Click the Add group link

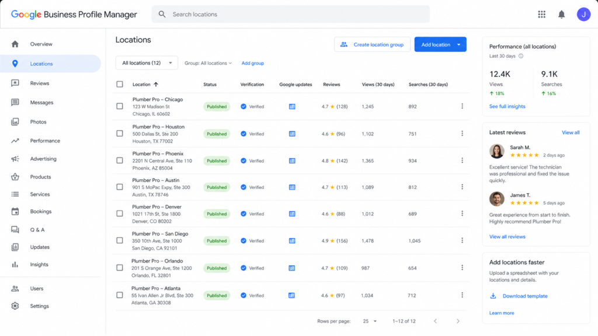tap(252, 63)
